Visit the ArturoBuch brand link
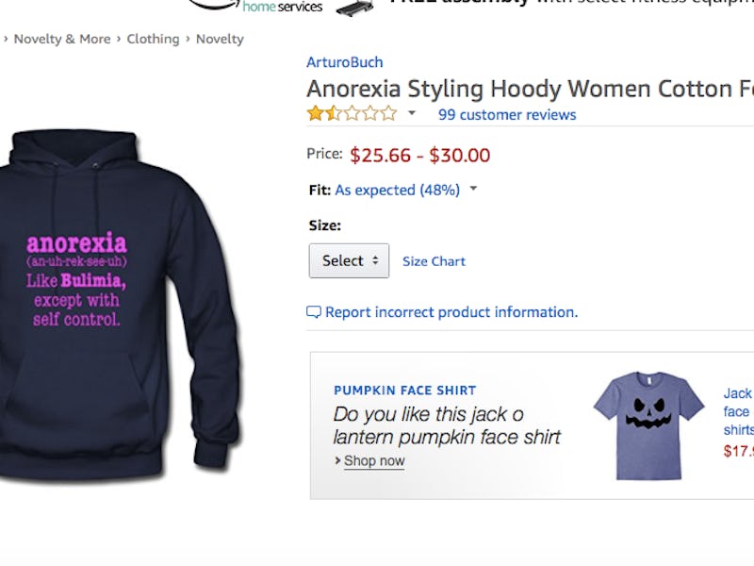Image resolution: width=754 pixels, height=566 pixels. point(345,62)
